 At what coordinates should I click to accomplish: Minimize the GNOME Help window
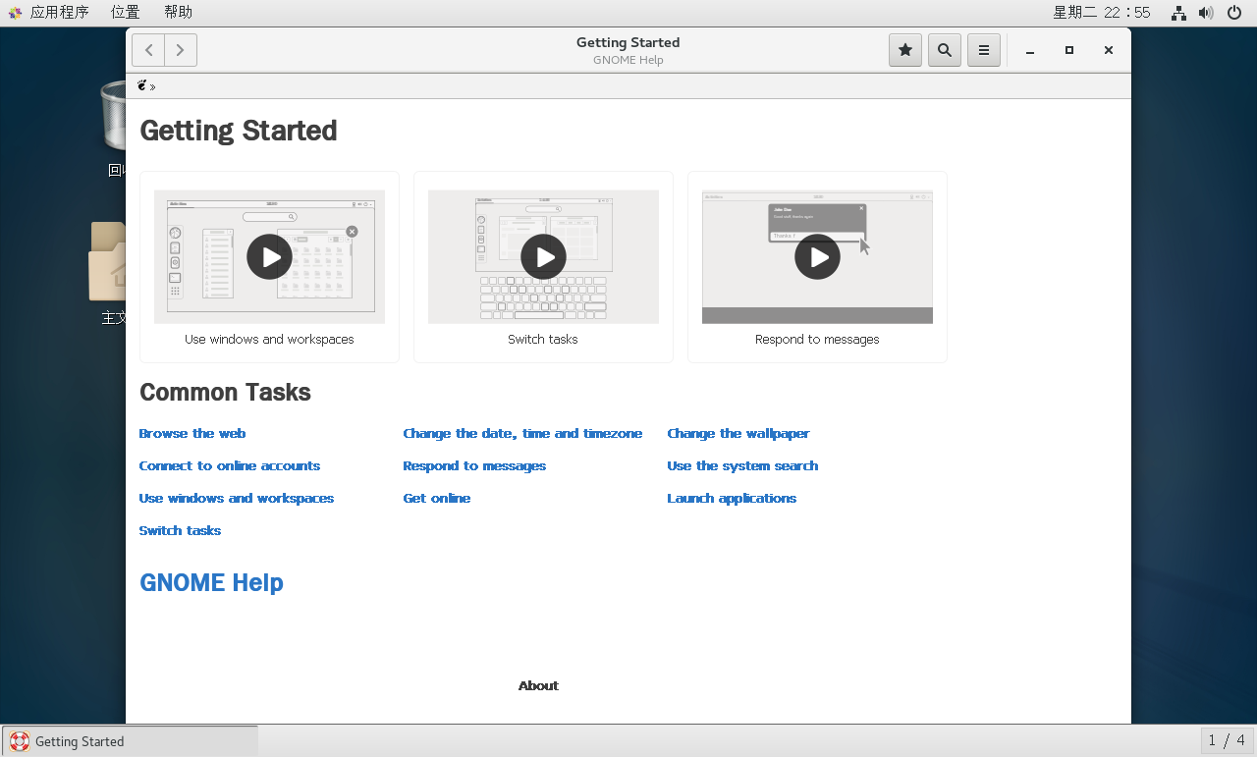[1030, 50]
